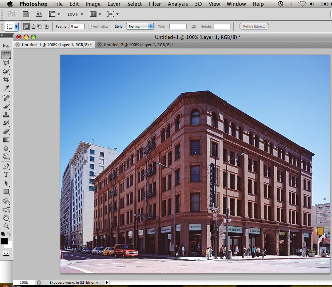Open the Image menu
The image size is (332, 287).
coord(93,4)
